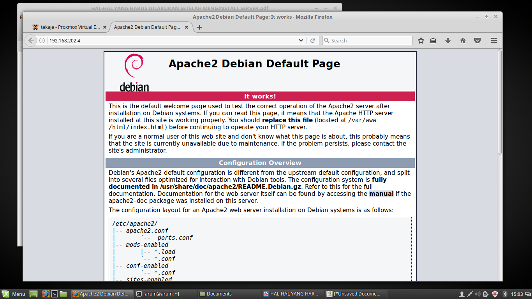Click the page's vertical scrollbar
Image resolution: width=532 pixels, height=299 pixels.
500,102
